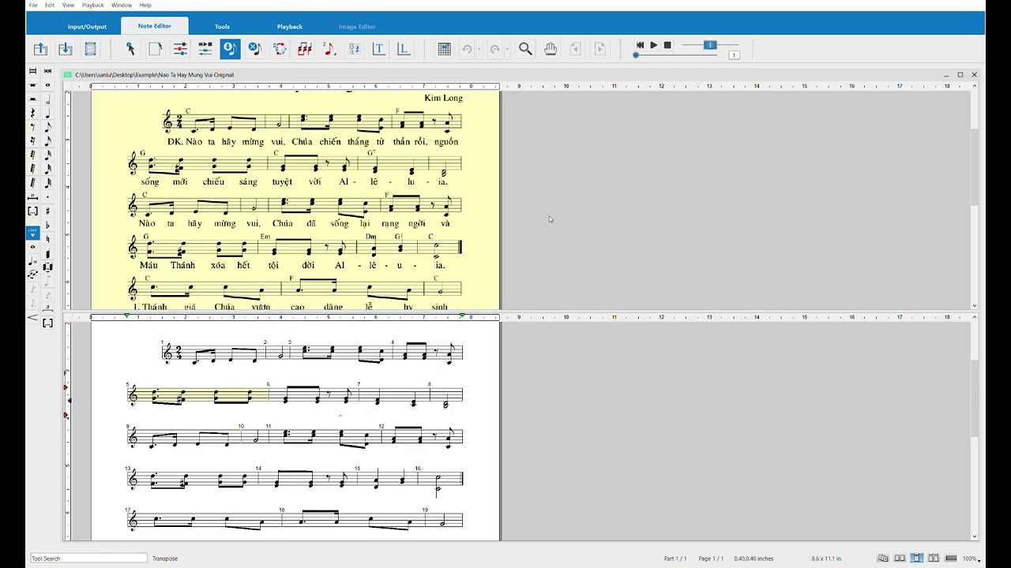The image size is (1011, 568).
Task: Select the magnifying glass zoom tool
Action: click(525, 49)
